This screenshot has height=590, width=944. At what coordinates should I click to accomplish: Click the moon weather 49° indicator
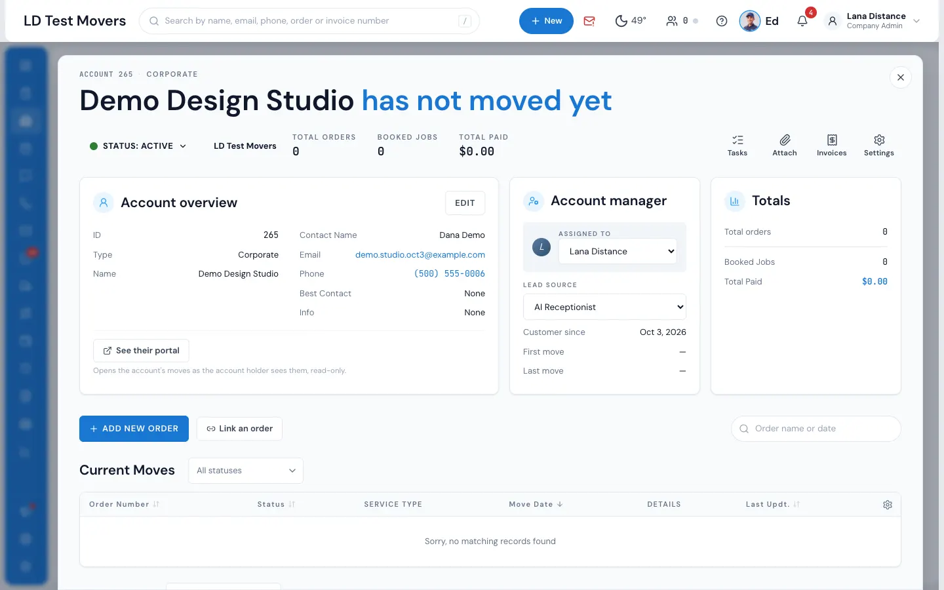631,21
